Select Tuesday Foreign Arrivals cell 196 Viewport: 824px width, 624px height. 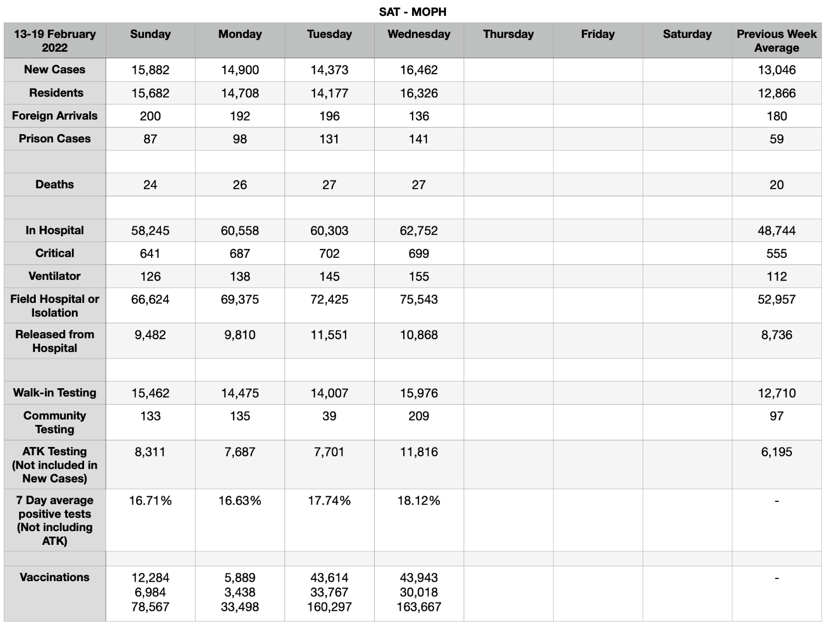click(330, 116)
